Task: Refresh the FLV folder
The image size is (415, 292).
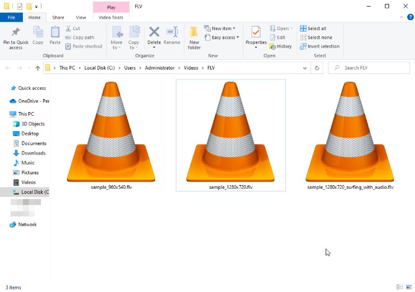Action: 317,68
